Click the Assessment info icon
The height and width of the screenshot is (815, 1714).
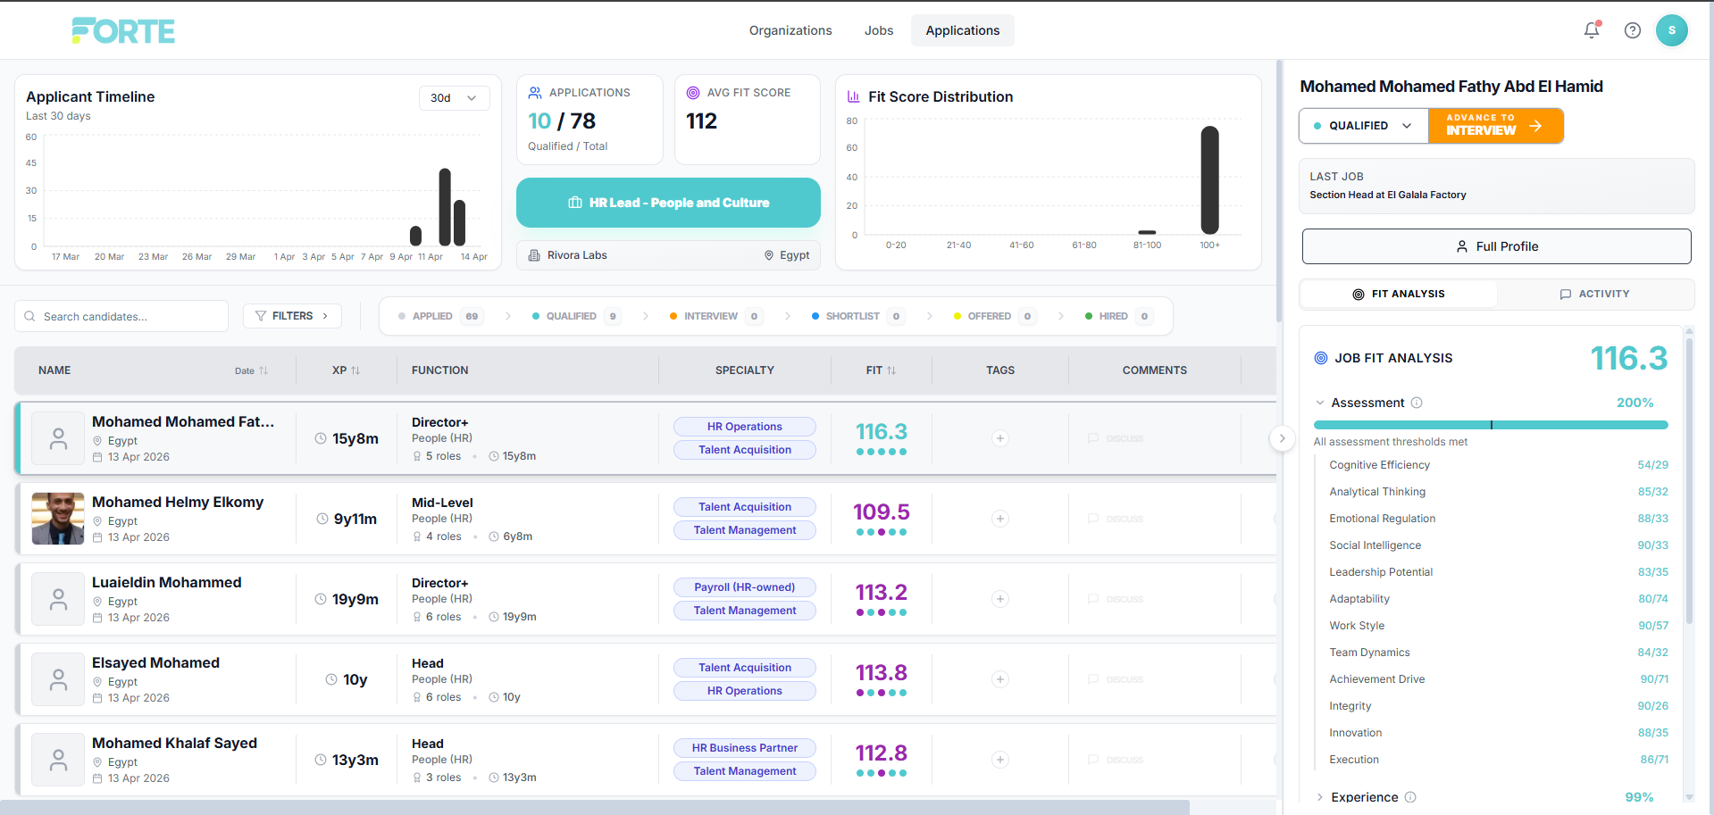(1417, 403)
